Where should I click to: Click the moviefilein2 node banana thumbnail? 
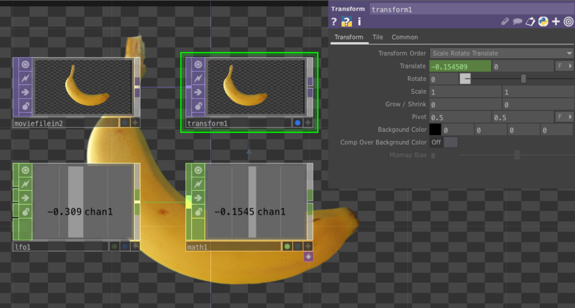(x=83, y=87)
